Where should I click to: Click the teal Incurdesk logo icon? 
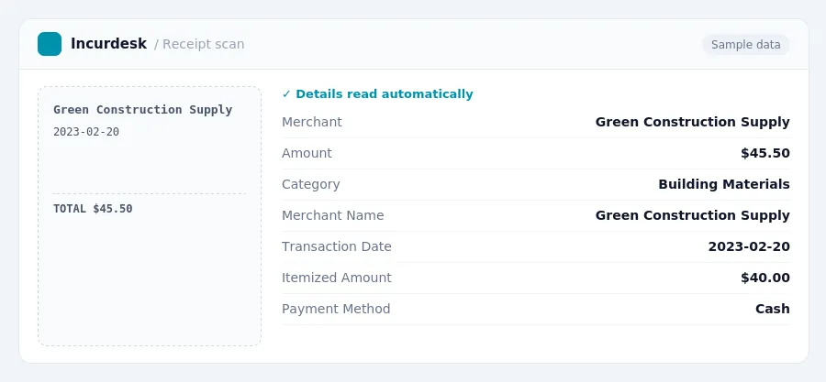50,44
